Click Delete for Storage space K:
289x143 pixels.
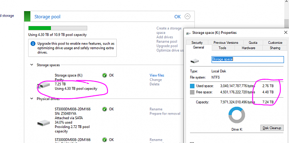155,84
